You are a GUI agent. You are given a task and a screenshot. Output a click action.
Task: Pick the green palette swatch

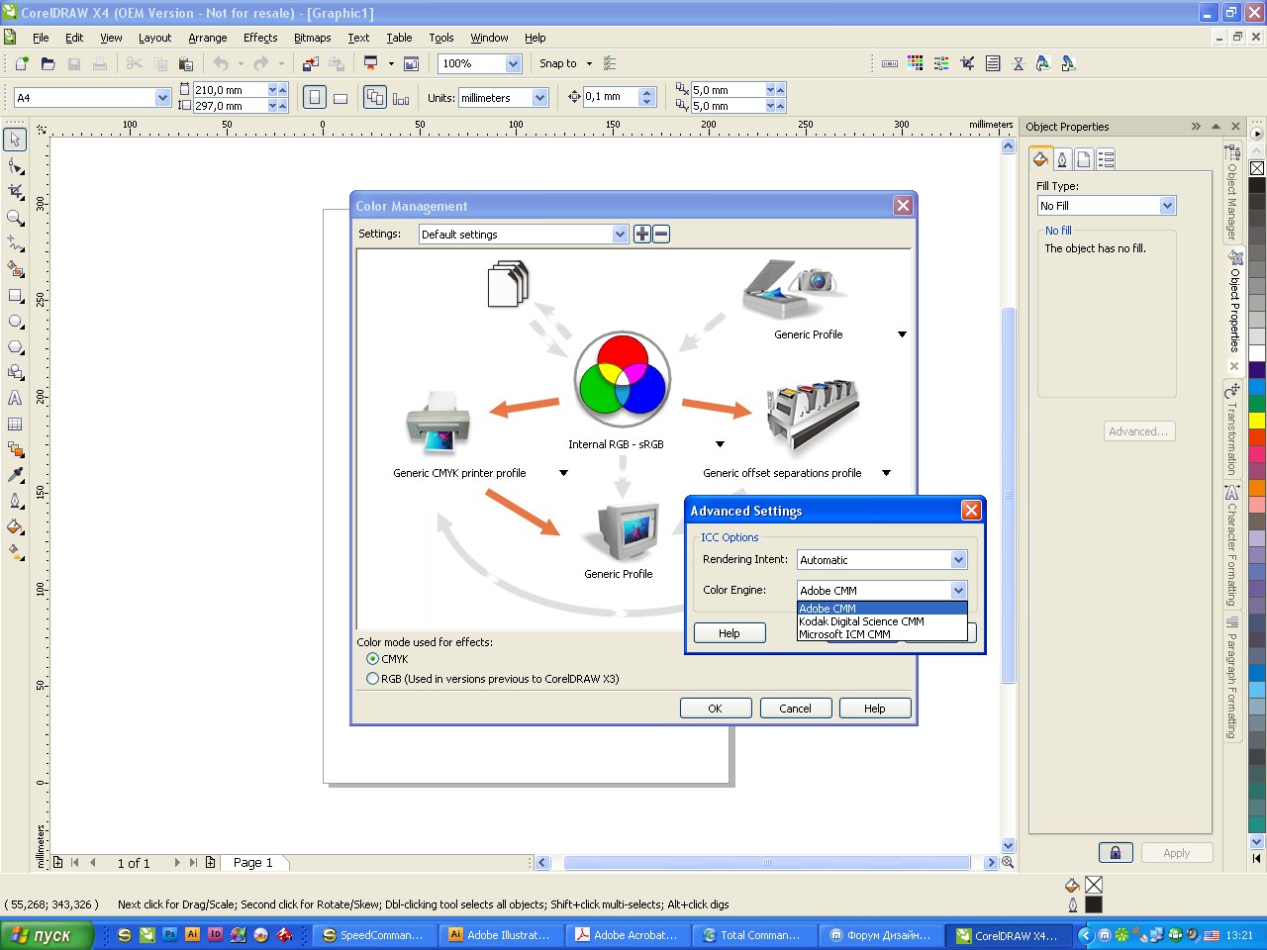1256,404
